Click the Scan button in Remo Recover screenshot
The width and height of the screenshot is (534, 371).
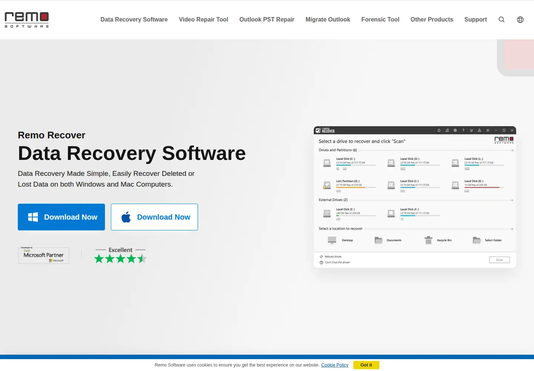pos(500,260)
